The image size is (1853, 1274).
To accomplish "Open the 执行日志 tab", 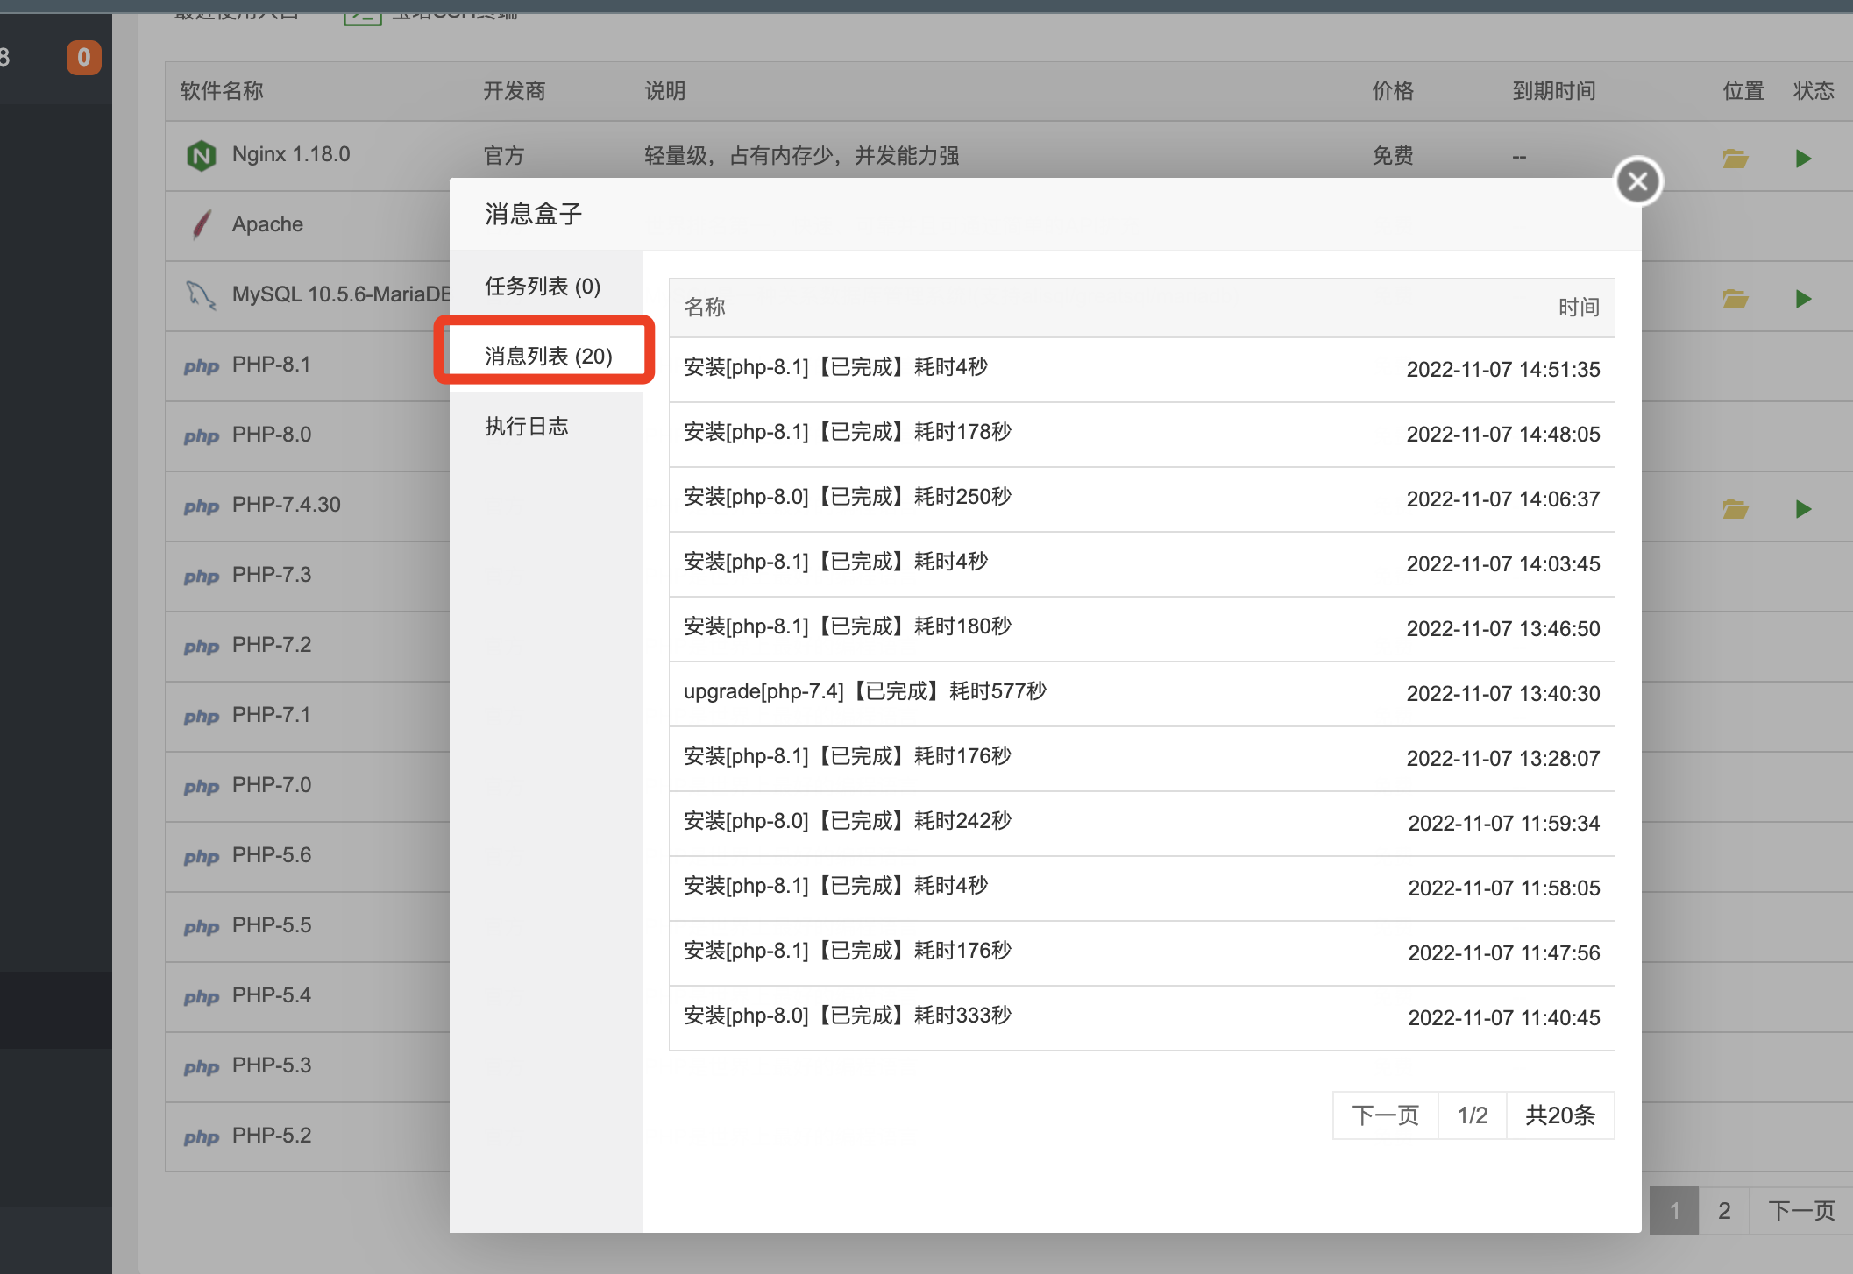I will point(545,426).
